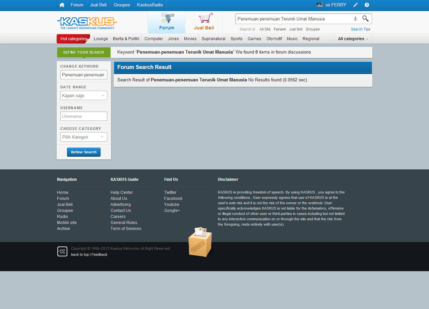This screenshot has height=309, width=429.
Task: Open the Lounge category
Action: (101, 39)
